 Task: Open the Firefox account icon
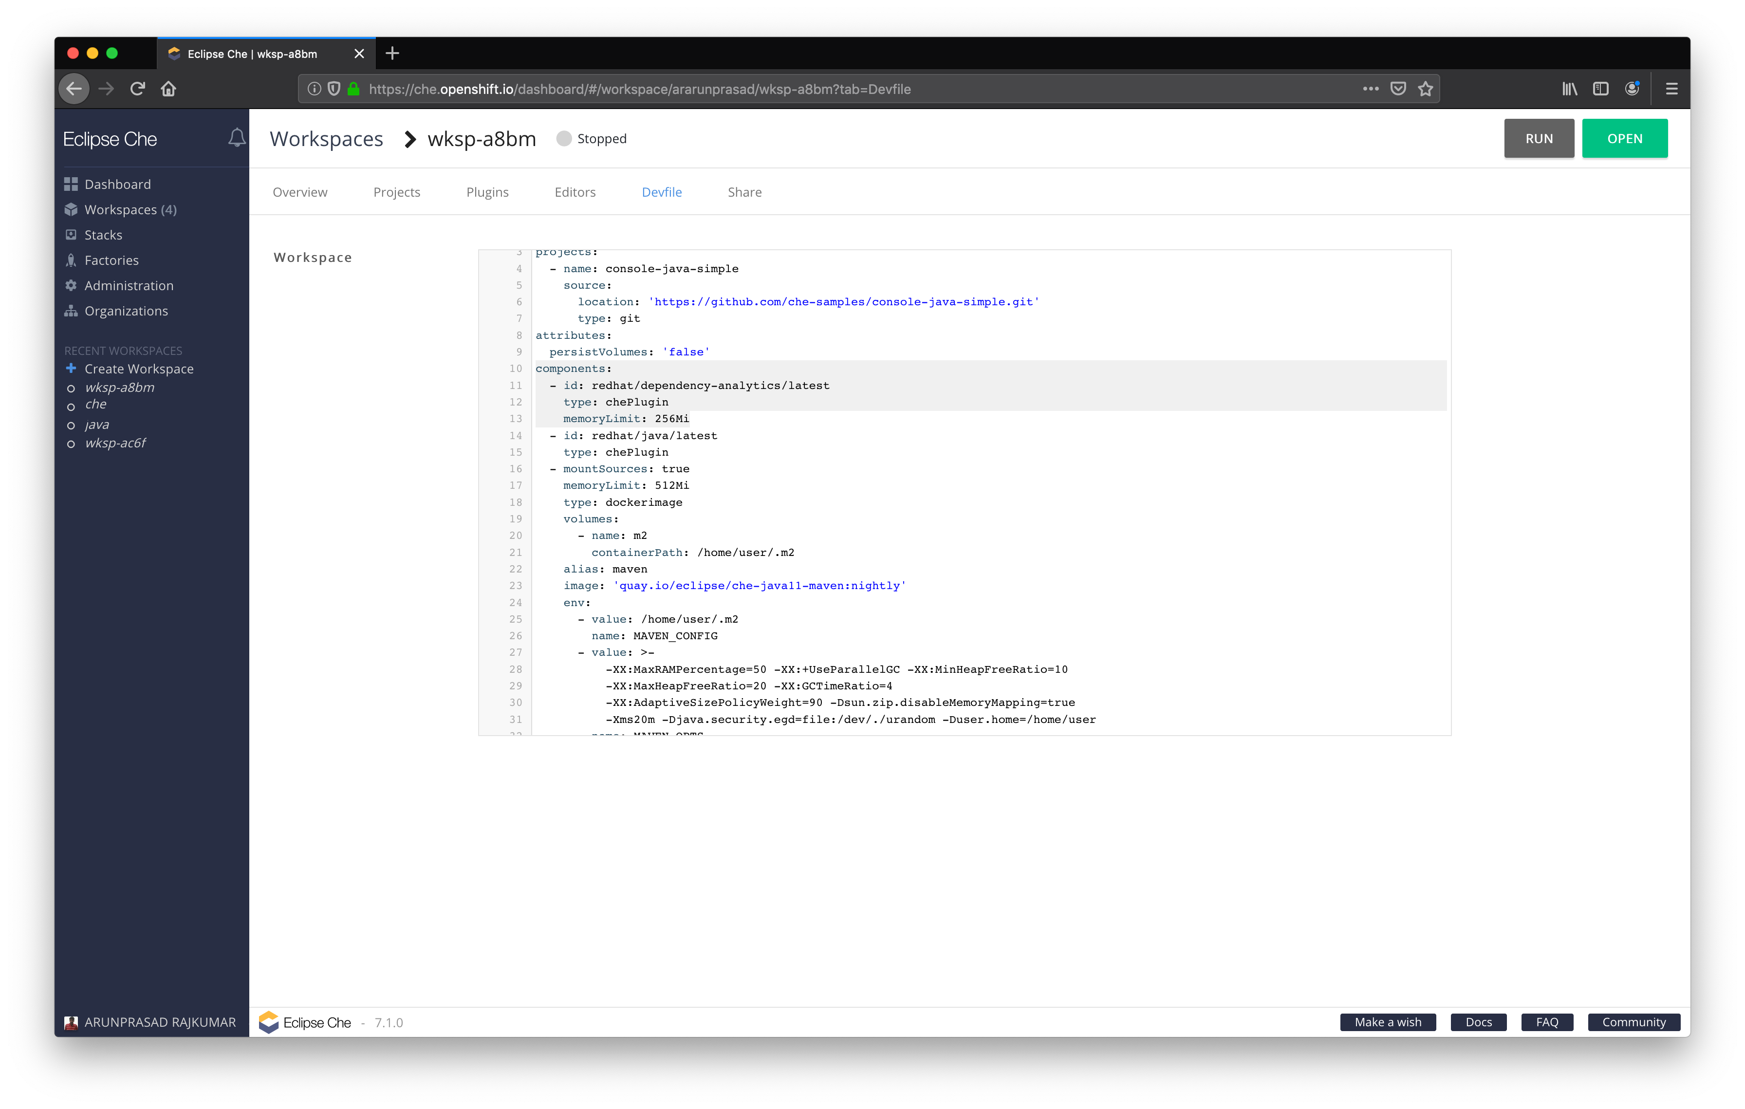point(1632,89)
